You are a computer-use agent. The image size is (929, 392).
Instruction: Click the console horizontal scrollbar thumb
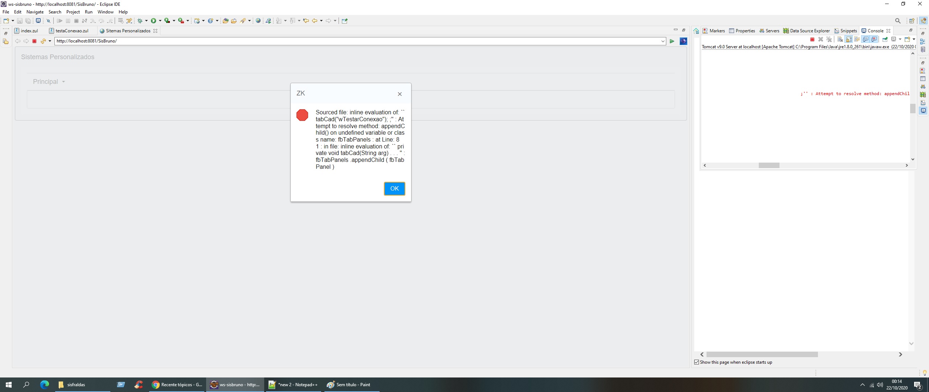[x=769, y=165]
